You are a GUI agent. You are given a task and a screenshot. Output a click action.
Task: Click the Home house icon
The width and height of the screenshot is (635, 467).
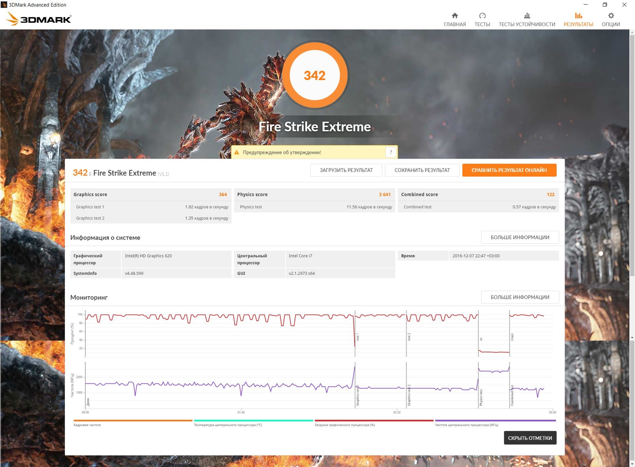455,16
